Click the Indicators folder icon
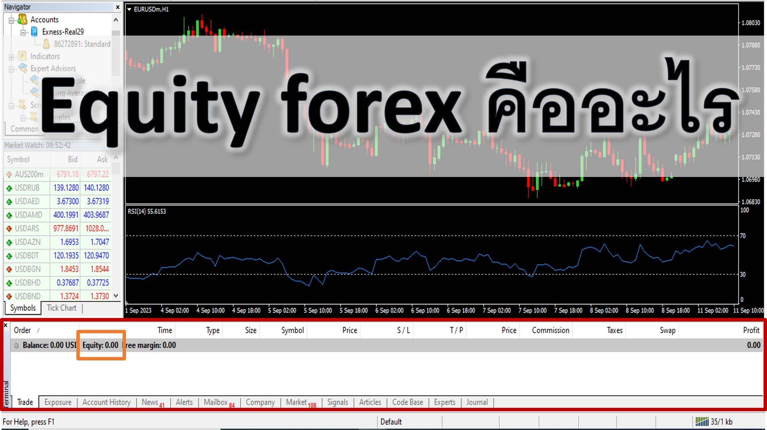Image resolution: width=767 pixels, height=430 pixels. 23,56
